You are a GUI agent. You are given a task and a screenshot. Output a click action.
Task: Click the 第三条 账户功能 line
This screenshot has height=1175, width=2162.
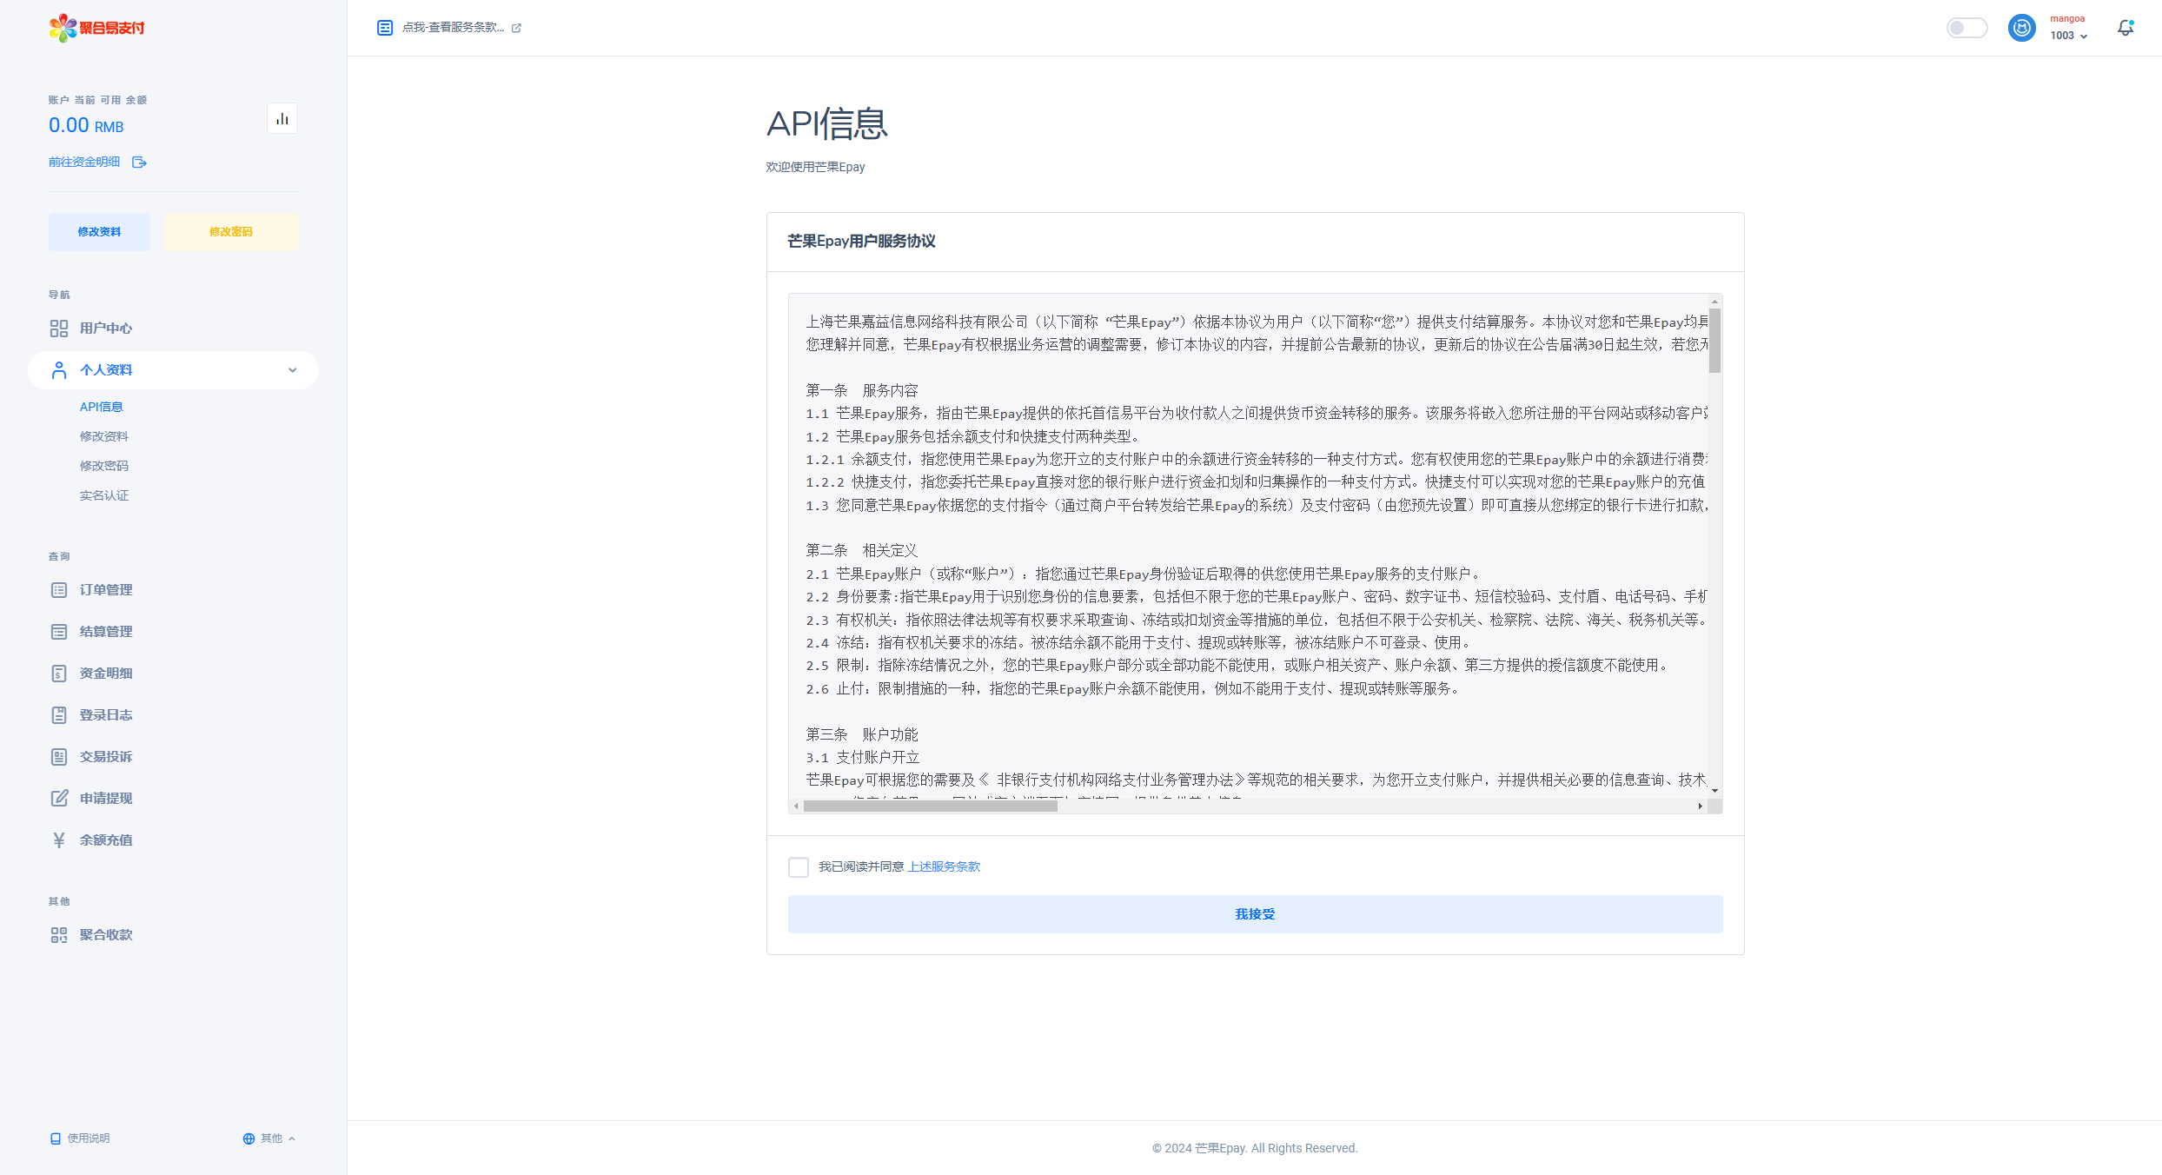(861, 735)
